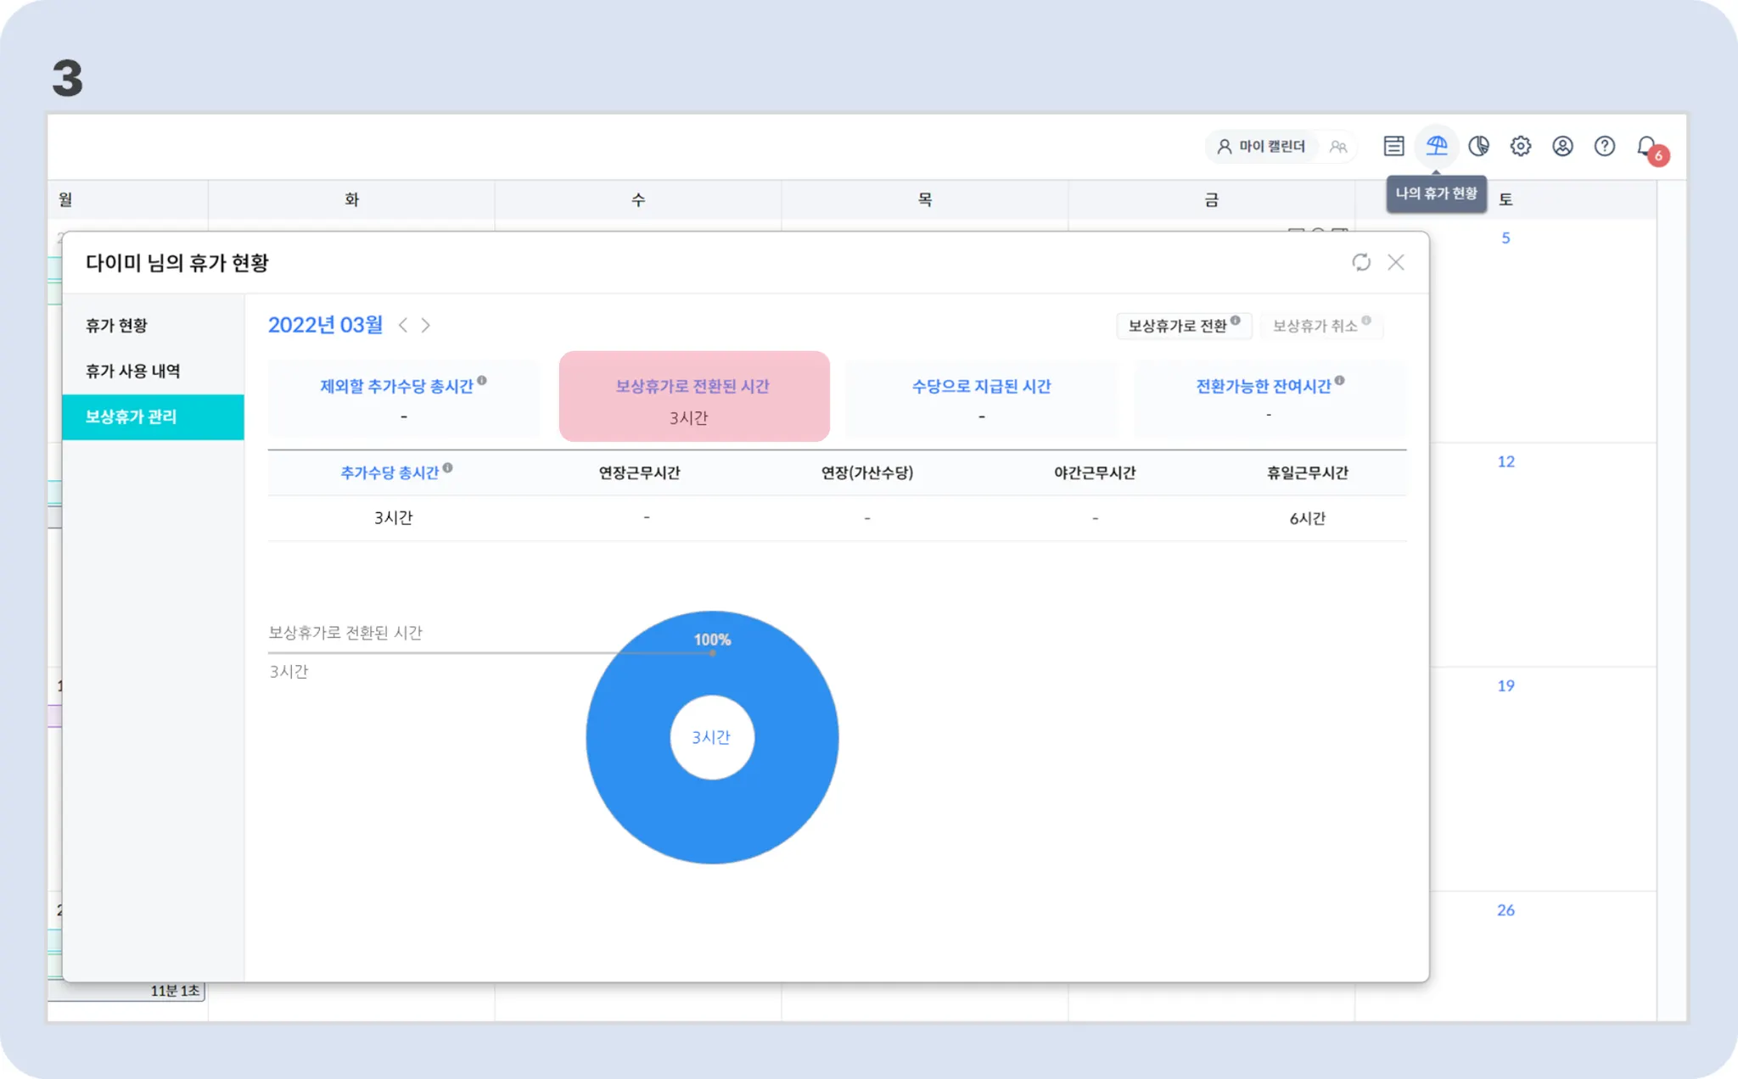
Task: Go to previous month arrow
Action: 403,325
